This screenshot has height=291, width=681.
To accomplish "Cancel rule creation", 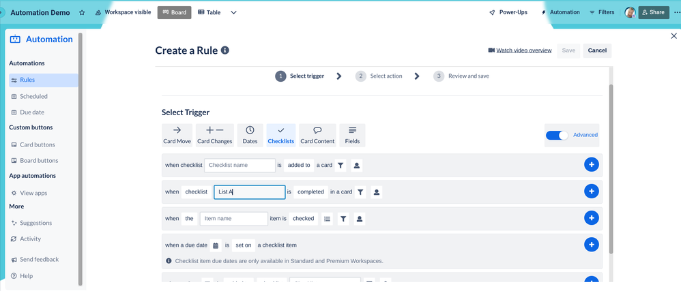I will [x=597, y=50].
